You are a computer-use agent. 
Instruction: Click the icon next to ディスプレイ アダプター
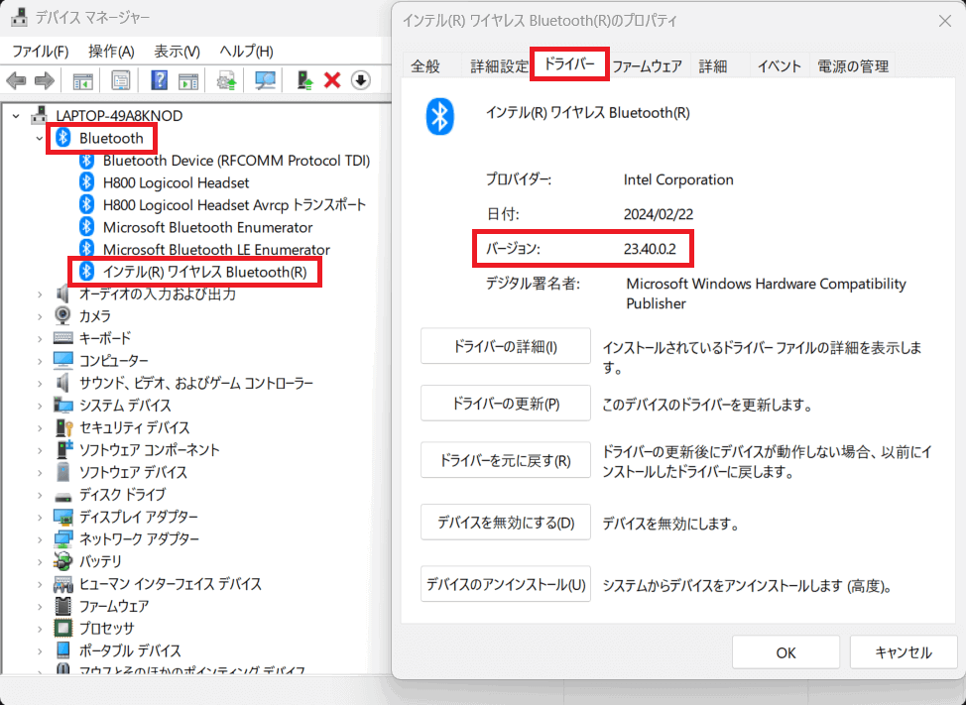pos(63,517)
